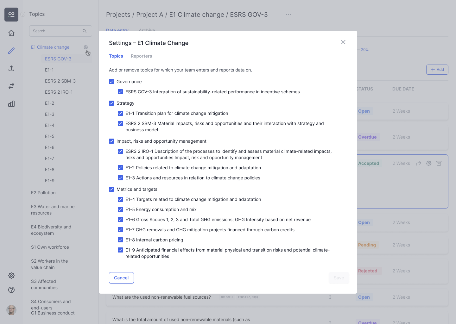Click the share arrow on Accepted row
Image resolution: width=456 pixels, height=324 pixels.
coord(419,163)
